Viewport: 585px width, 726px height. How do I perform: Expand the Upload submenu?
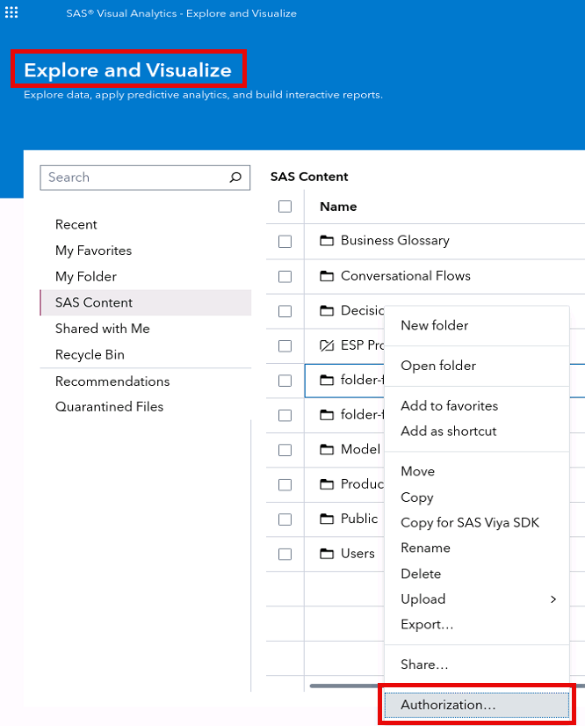[422, 599]
